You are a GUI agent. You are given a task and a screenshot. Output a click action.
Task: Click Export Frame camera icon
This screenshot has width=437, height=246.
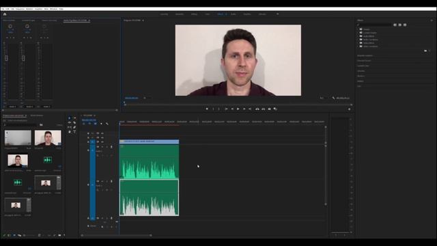[269, 109]
